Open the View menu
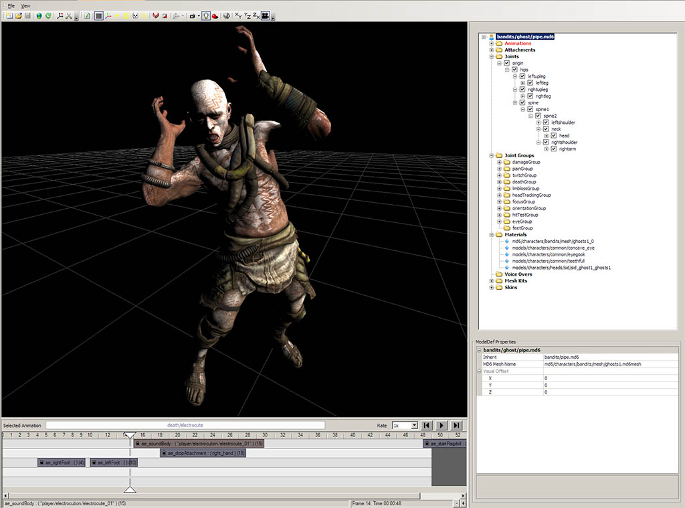685x508 pixels. (26, 5)
